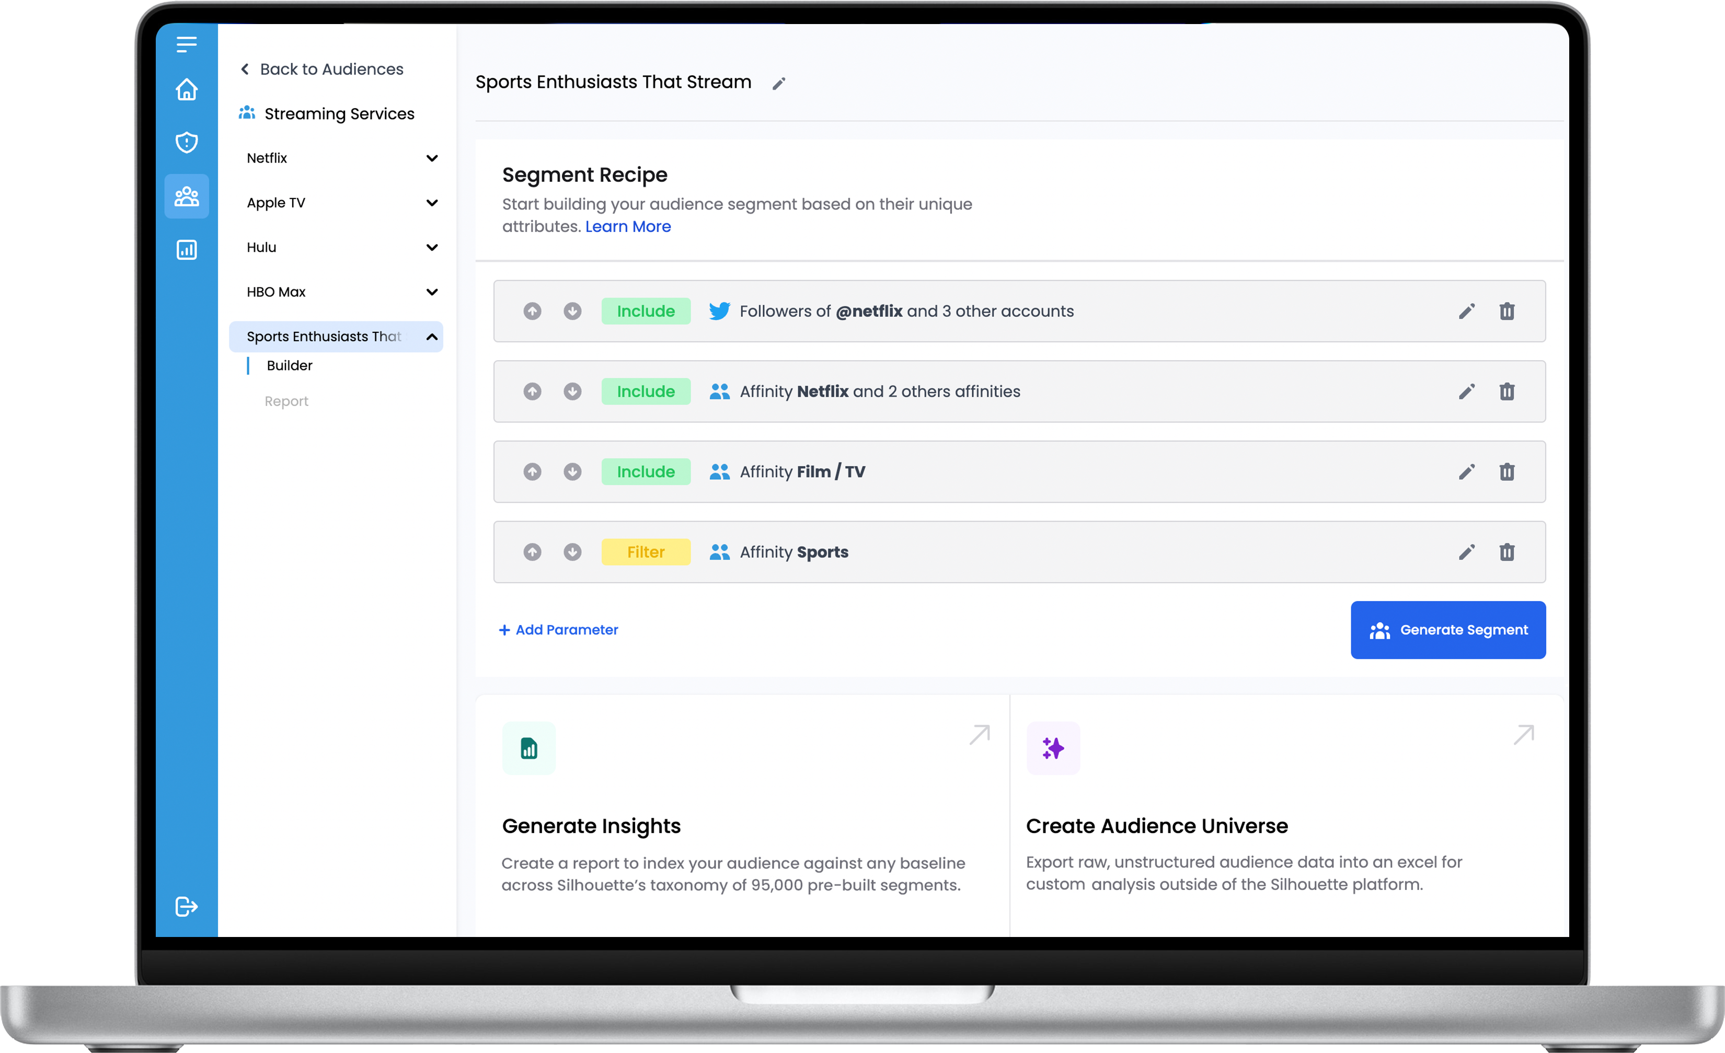Delete the Followers of @netflix parameter

click(x=1506, y=311)
